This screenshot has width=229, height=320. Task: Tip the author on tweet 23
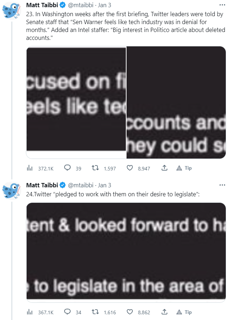(184, 168)
